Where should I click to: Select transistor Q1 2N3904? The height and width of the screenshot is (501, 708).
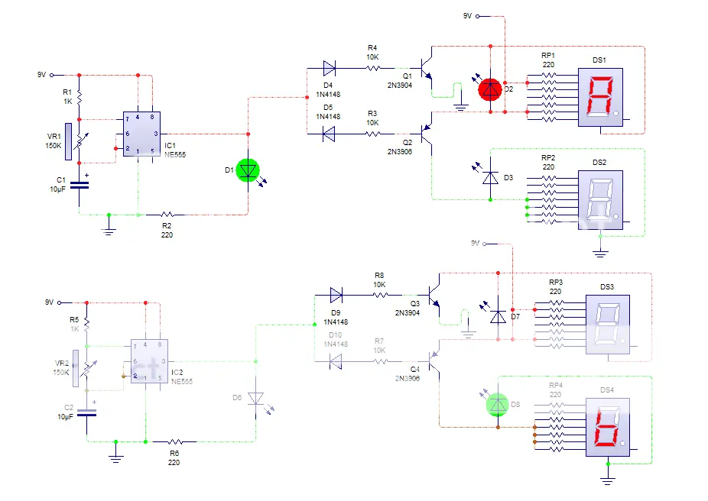pos(427,69)
